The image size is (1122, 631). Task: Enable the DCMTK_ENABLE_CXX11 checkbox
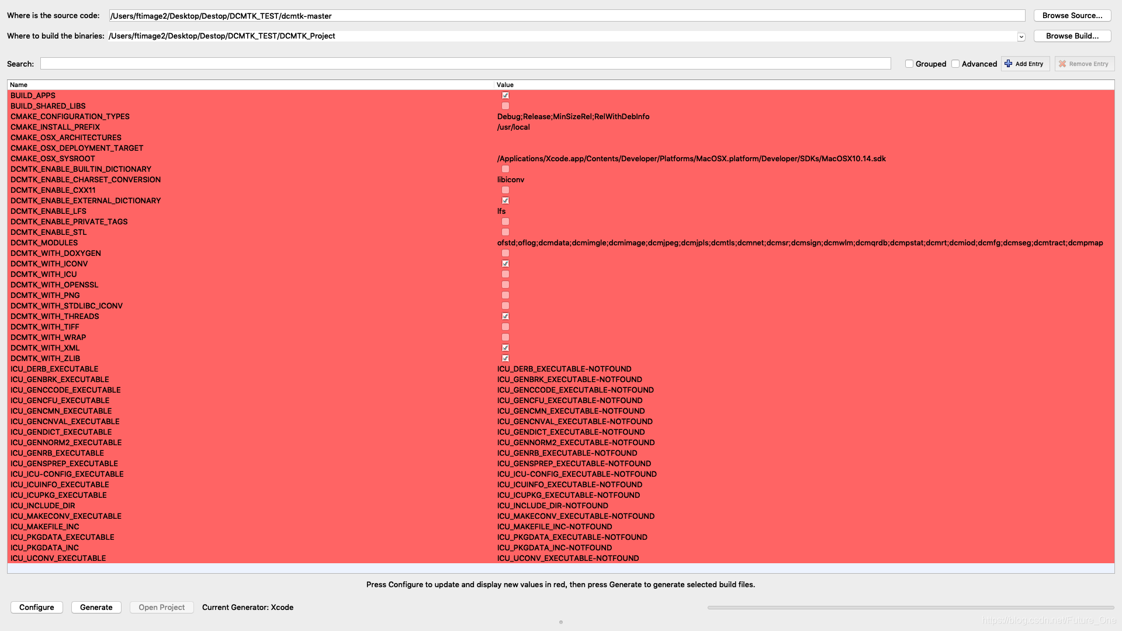pos(505,190)
